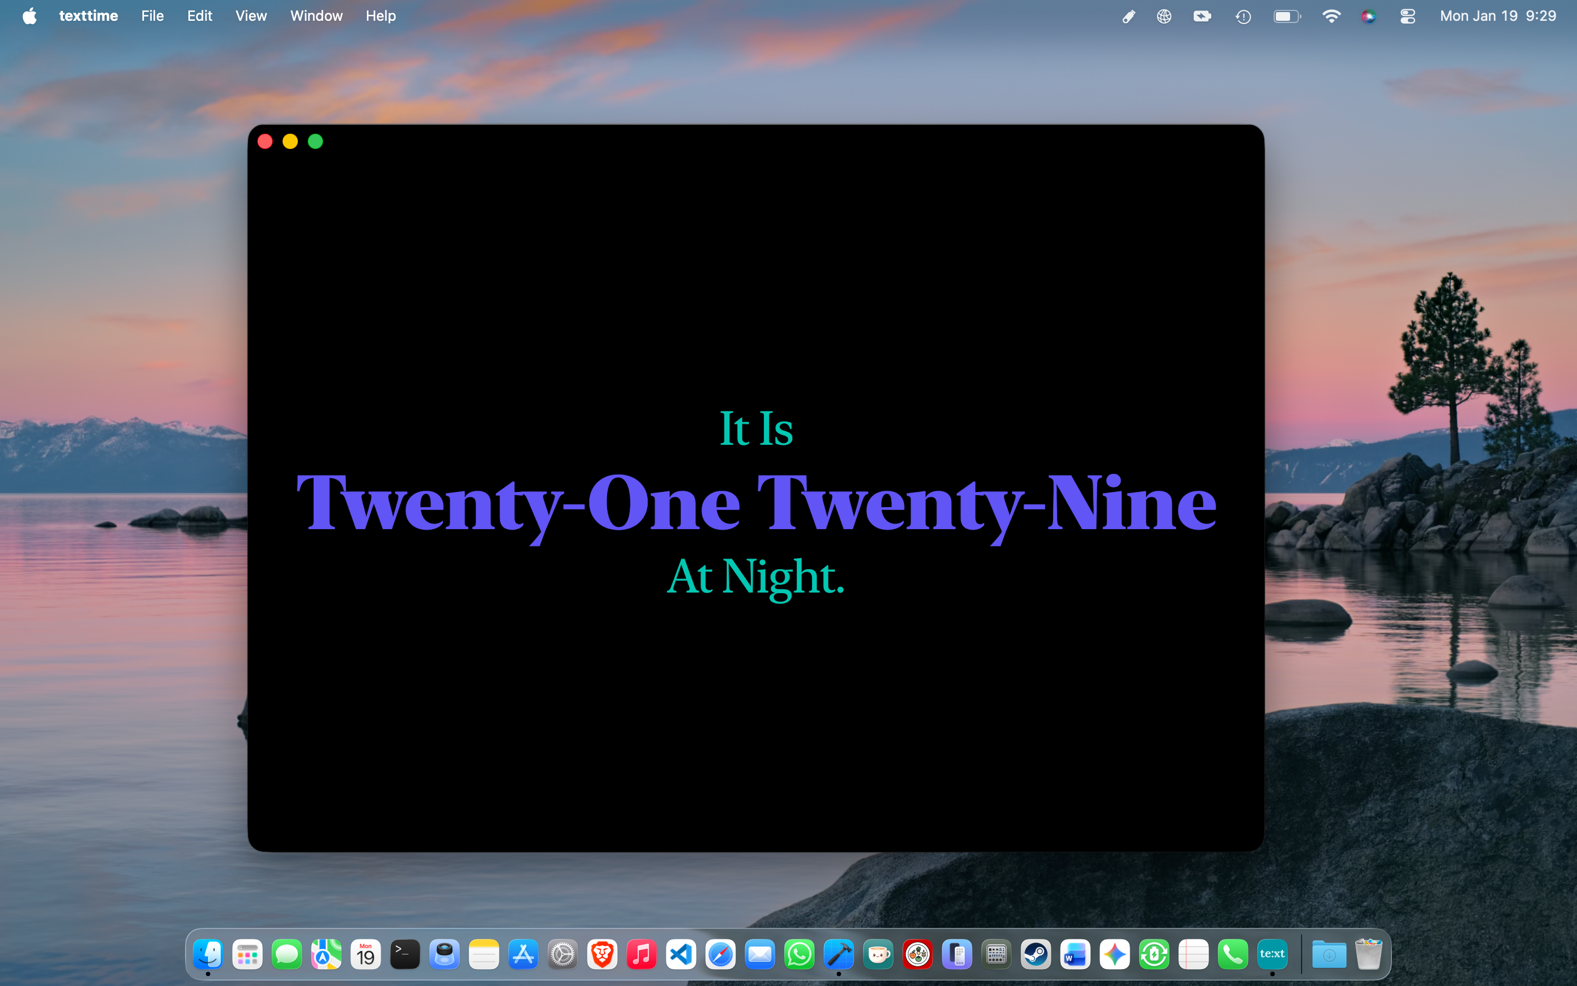
Task: Open Control Center in the menu bar
Action: click(x=1408, y=16)
